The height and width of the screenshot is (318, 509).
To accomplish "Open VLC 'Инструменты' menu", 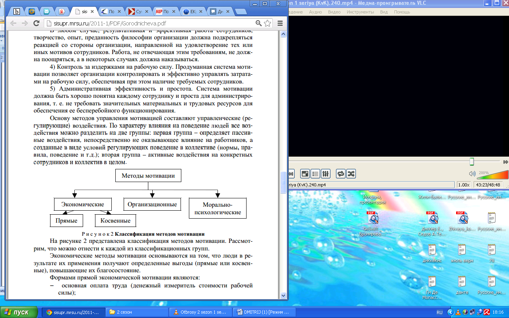I will (360, 12).
